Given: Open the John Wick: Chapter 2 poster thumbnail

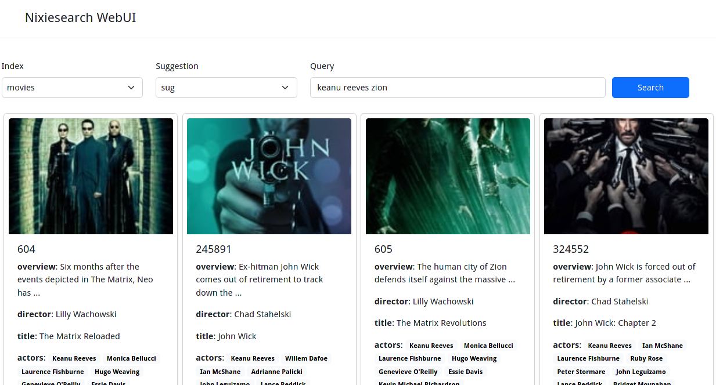Looking at the screenshot, I should 626,176.
